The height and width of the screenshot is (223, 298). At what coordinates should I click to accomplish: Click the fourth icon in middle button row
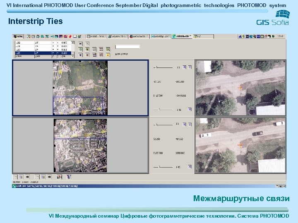(101, 49)
